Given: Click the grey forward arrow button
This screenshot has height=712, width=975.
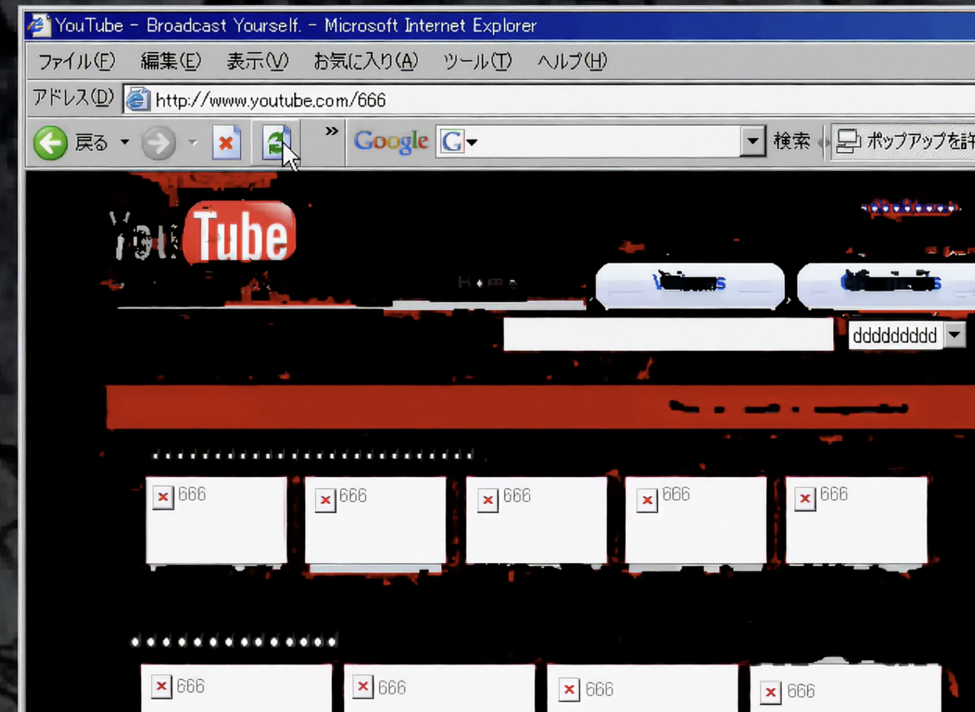Looking at the screenshot, I should (158, 144).
